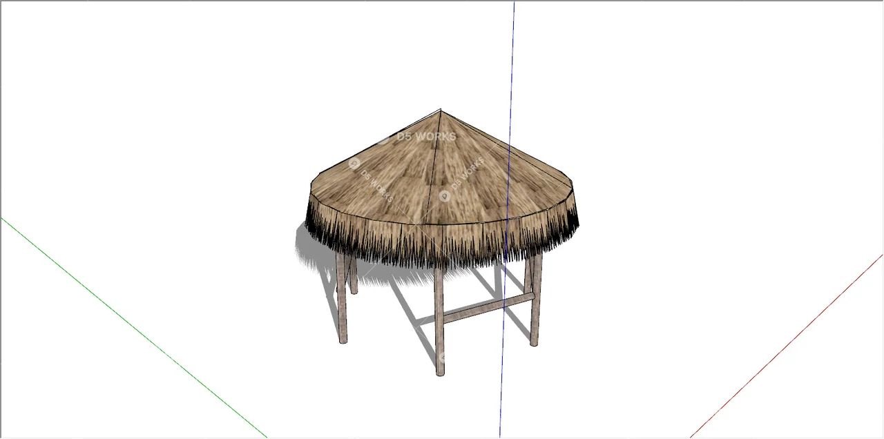
Task: Click the circular watermark badge on the roof
Action: [445, 196]
